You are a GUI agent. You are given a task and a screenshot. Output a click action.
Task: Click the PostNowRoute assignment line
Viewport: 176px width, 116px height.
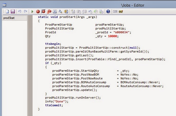[x=95, y=78]
